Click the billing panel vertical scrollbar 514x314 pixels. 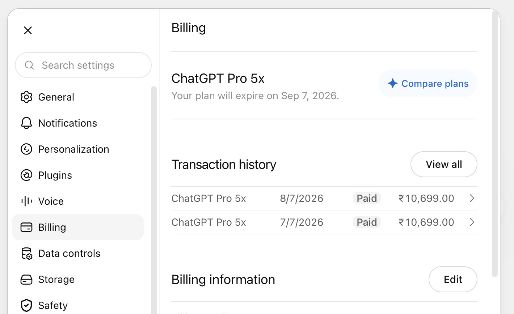coord(495,144)
